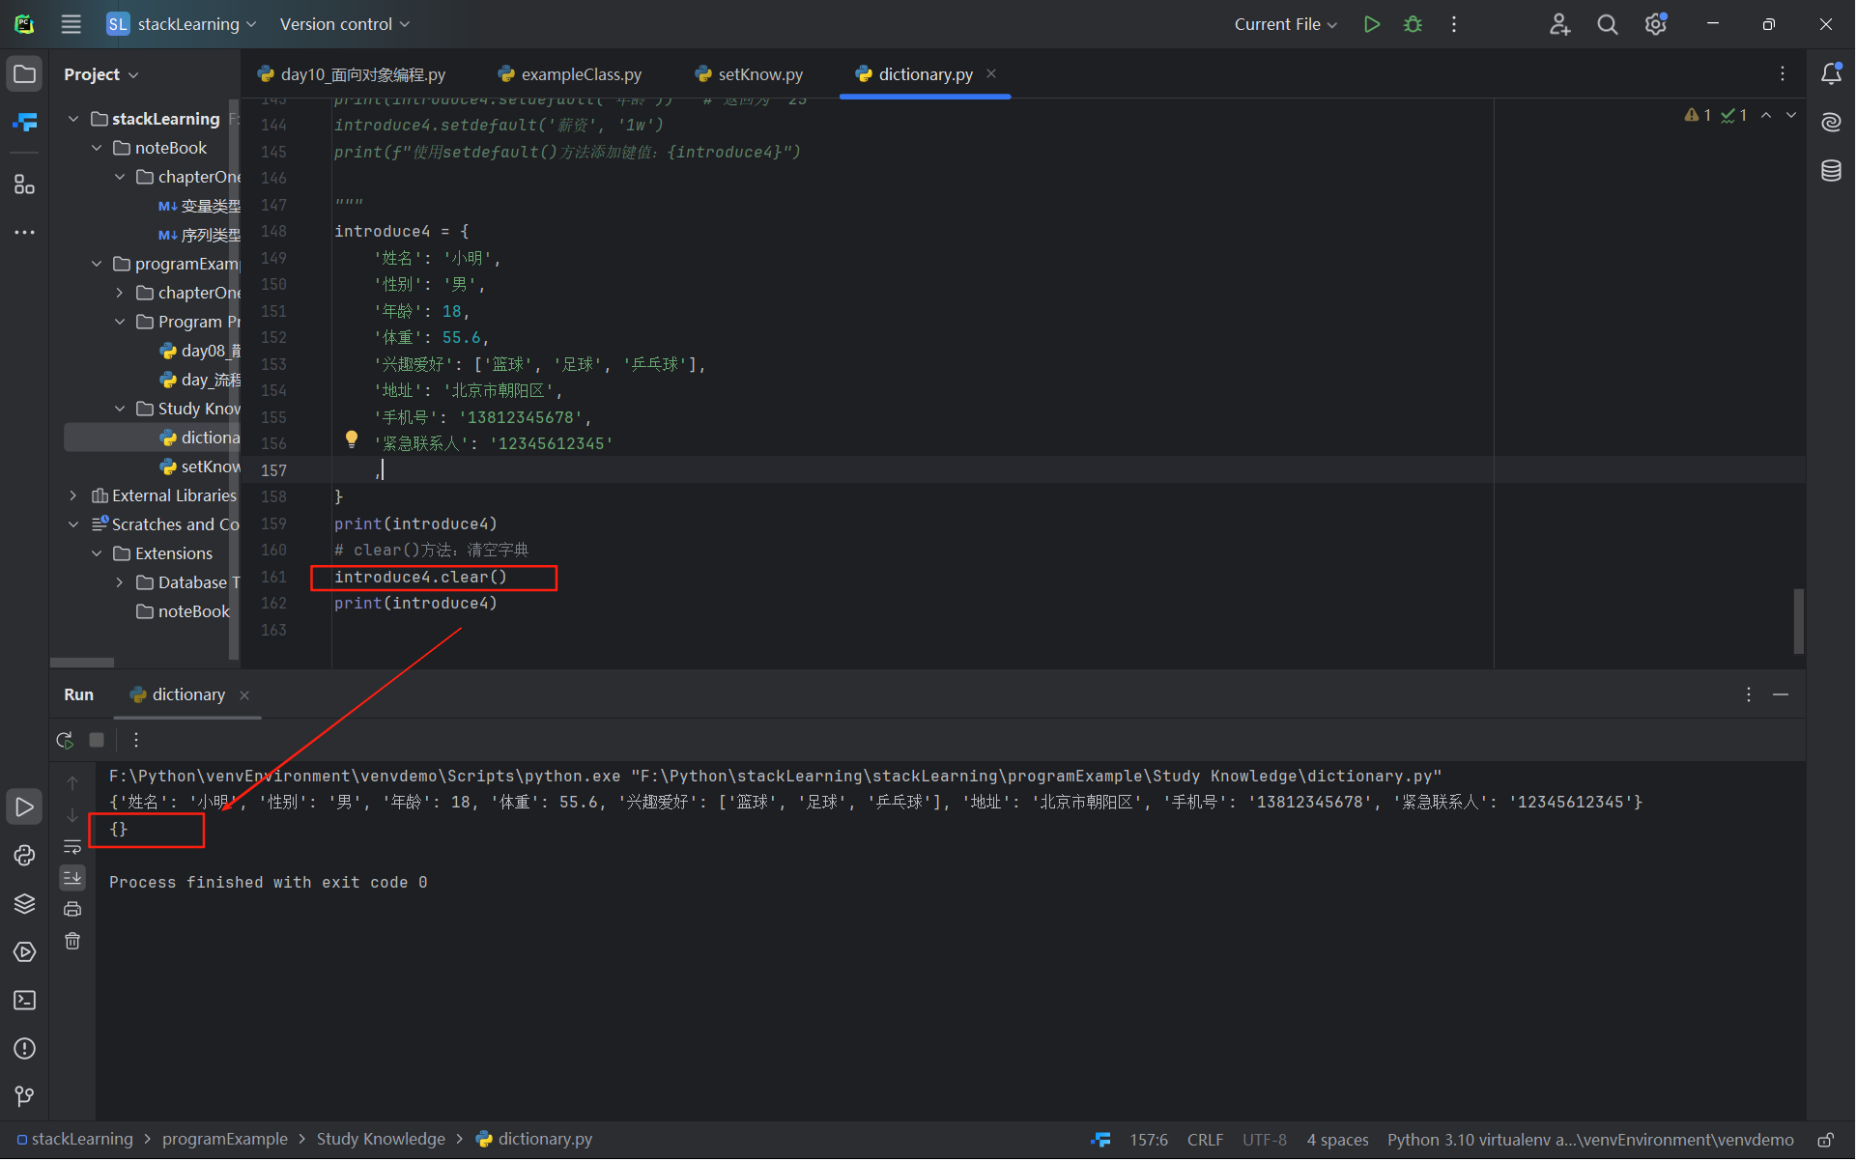1856x1160 pixels.
Task: Toggle the Project tool window folder icon
Action: coord(24,74)
